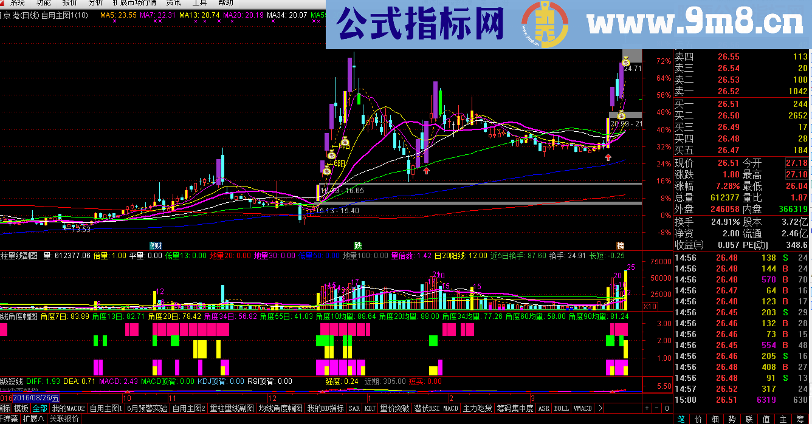Viewport: 812px width, 424px height.
Task: Select the 自用主图1 formula tab
Action: click(105, 408)
